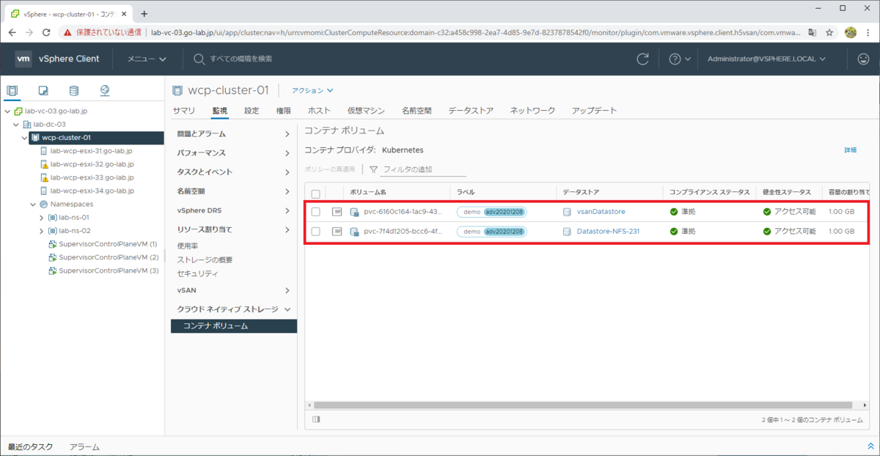Expand the lab-ns-01 namespace node
The image size is (880, 456).
click(x=42, y=218)
